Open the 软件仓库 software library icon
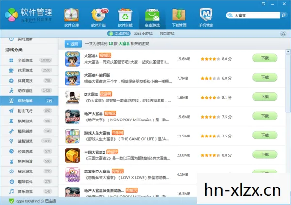 coord(71,18)
